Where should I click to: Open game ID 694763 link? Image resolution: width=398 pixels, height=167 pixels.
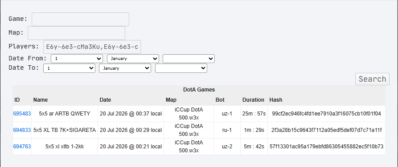tap(22, 147)
